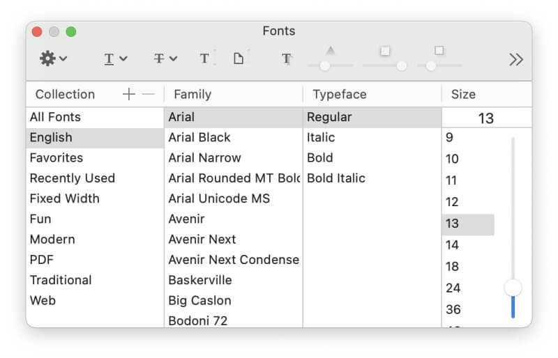The width and height of the screenshot is (558, 358).
Task: Choose the Big Caslon family
Action: pos(234,300)
